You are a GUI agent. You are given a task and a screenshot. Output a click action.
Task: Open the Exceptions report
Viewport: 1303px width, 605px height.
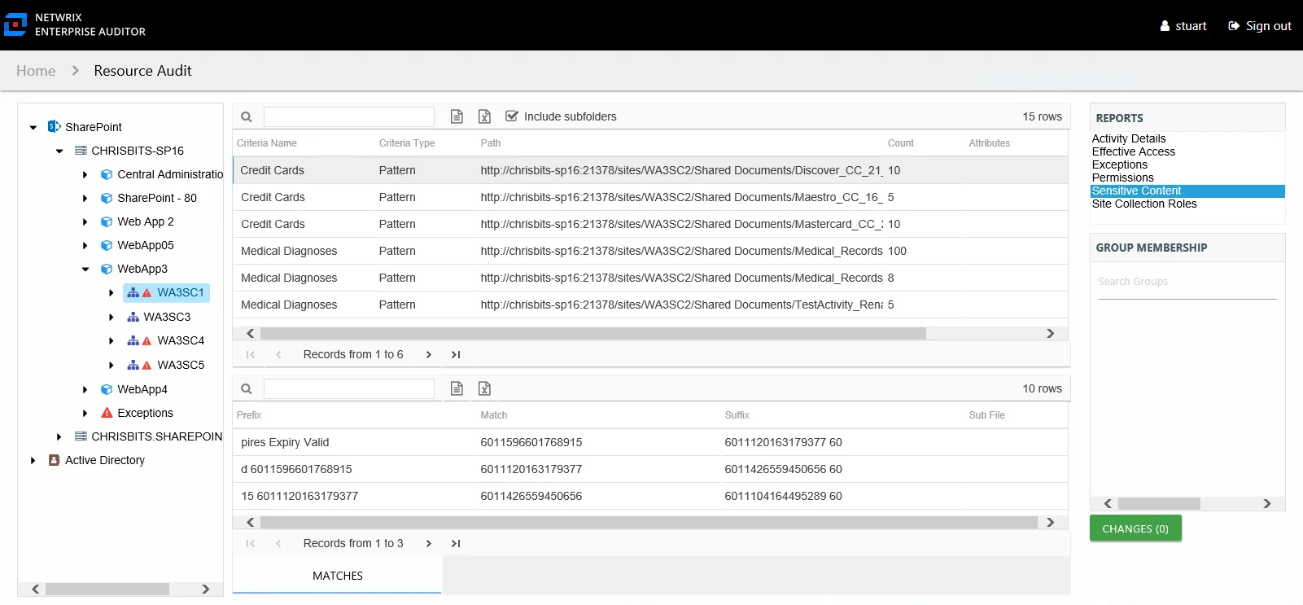1120,164
